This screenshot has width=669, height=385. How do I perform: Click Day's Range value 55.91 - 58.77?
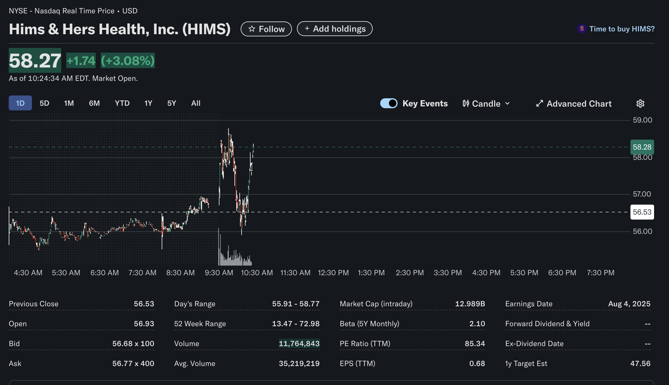pos(296,304)
